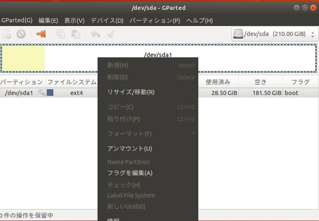Viewport: 319px width, 221px height.
Task: Choose アンマウント(U) from context menu
Action: pos(148,148)
